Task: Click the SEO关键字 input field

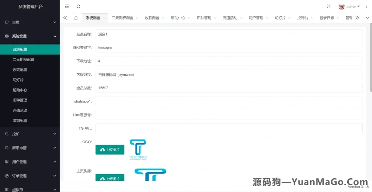Action: [x=229, y=47]
